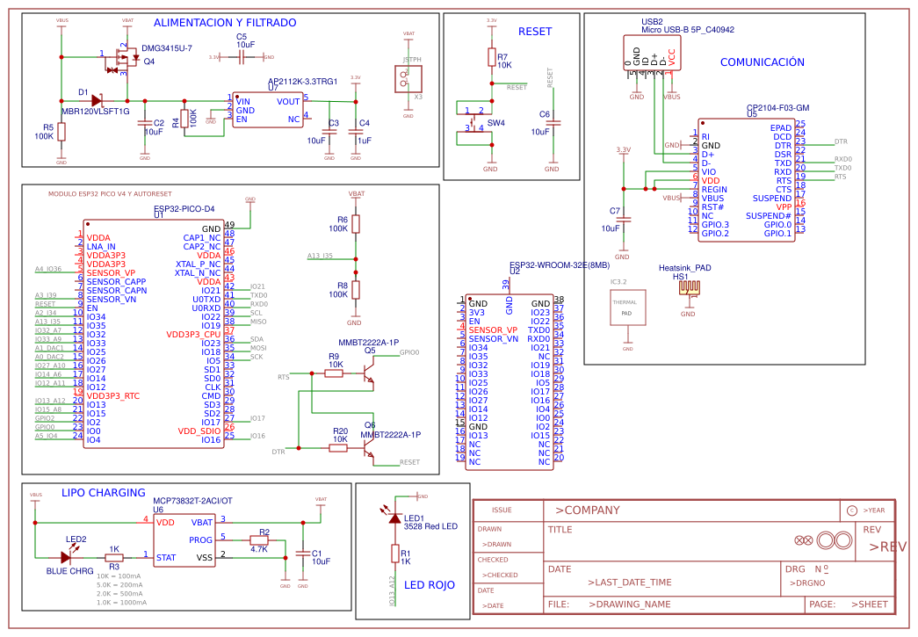Select the 'CP2104-F03-GM' part label

click(778, 108)
